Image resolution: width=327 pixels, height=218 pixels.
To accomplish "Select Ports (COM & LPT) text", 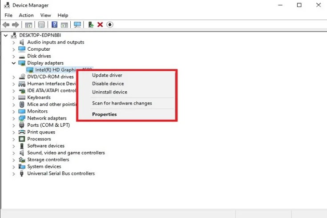I will (x=48, y=125).
